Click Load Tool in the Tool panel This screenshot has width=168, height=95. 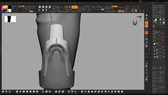coord(155,6)
